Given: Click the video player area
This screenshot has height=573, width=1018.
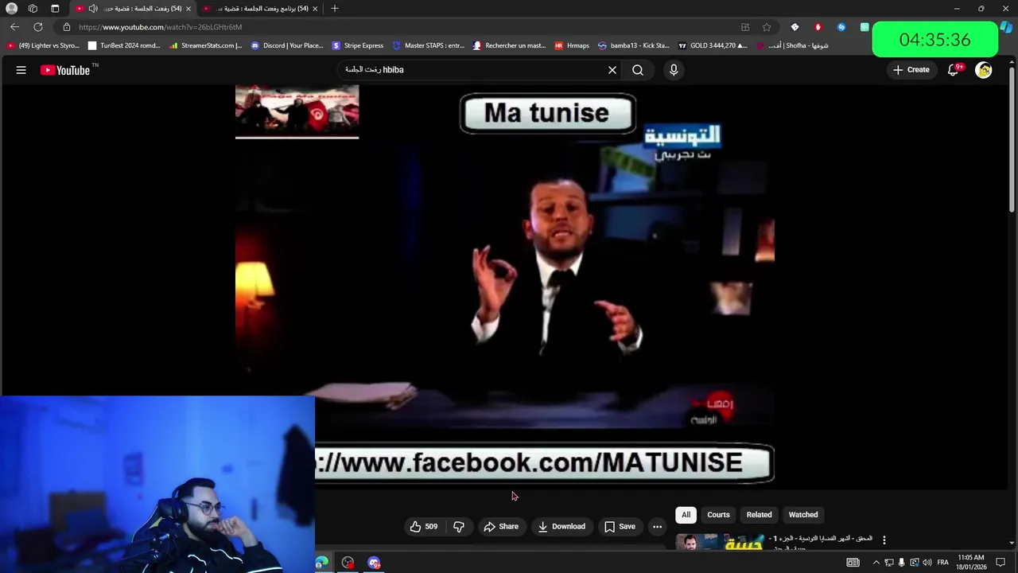Looking at the screenshot, I should (504, 286).
